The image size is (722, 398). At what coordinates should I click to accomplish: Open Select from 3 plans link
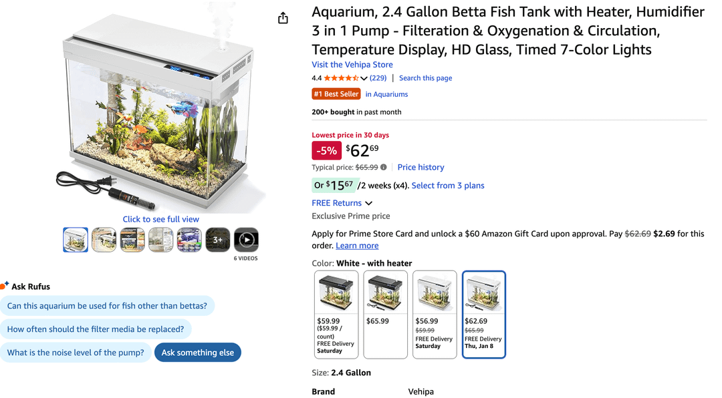point(448,186)
